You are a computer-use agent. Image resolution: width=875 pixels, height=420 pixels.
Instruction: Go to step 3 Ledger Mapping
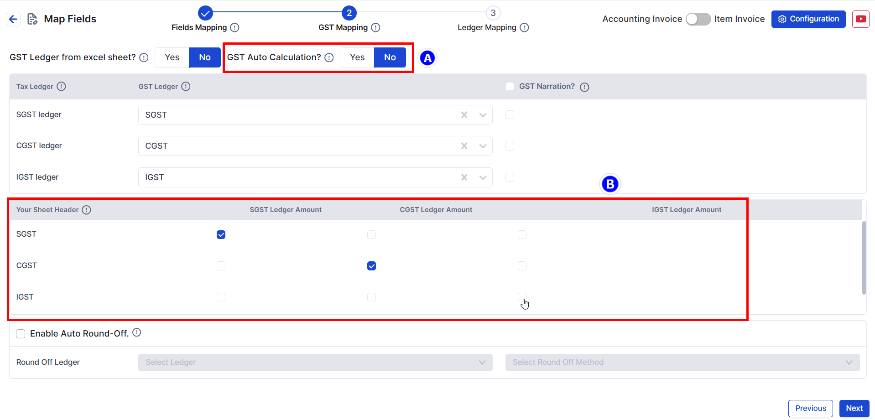pyautogui.click(x=493, y=13)
